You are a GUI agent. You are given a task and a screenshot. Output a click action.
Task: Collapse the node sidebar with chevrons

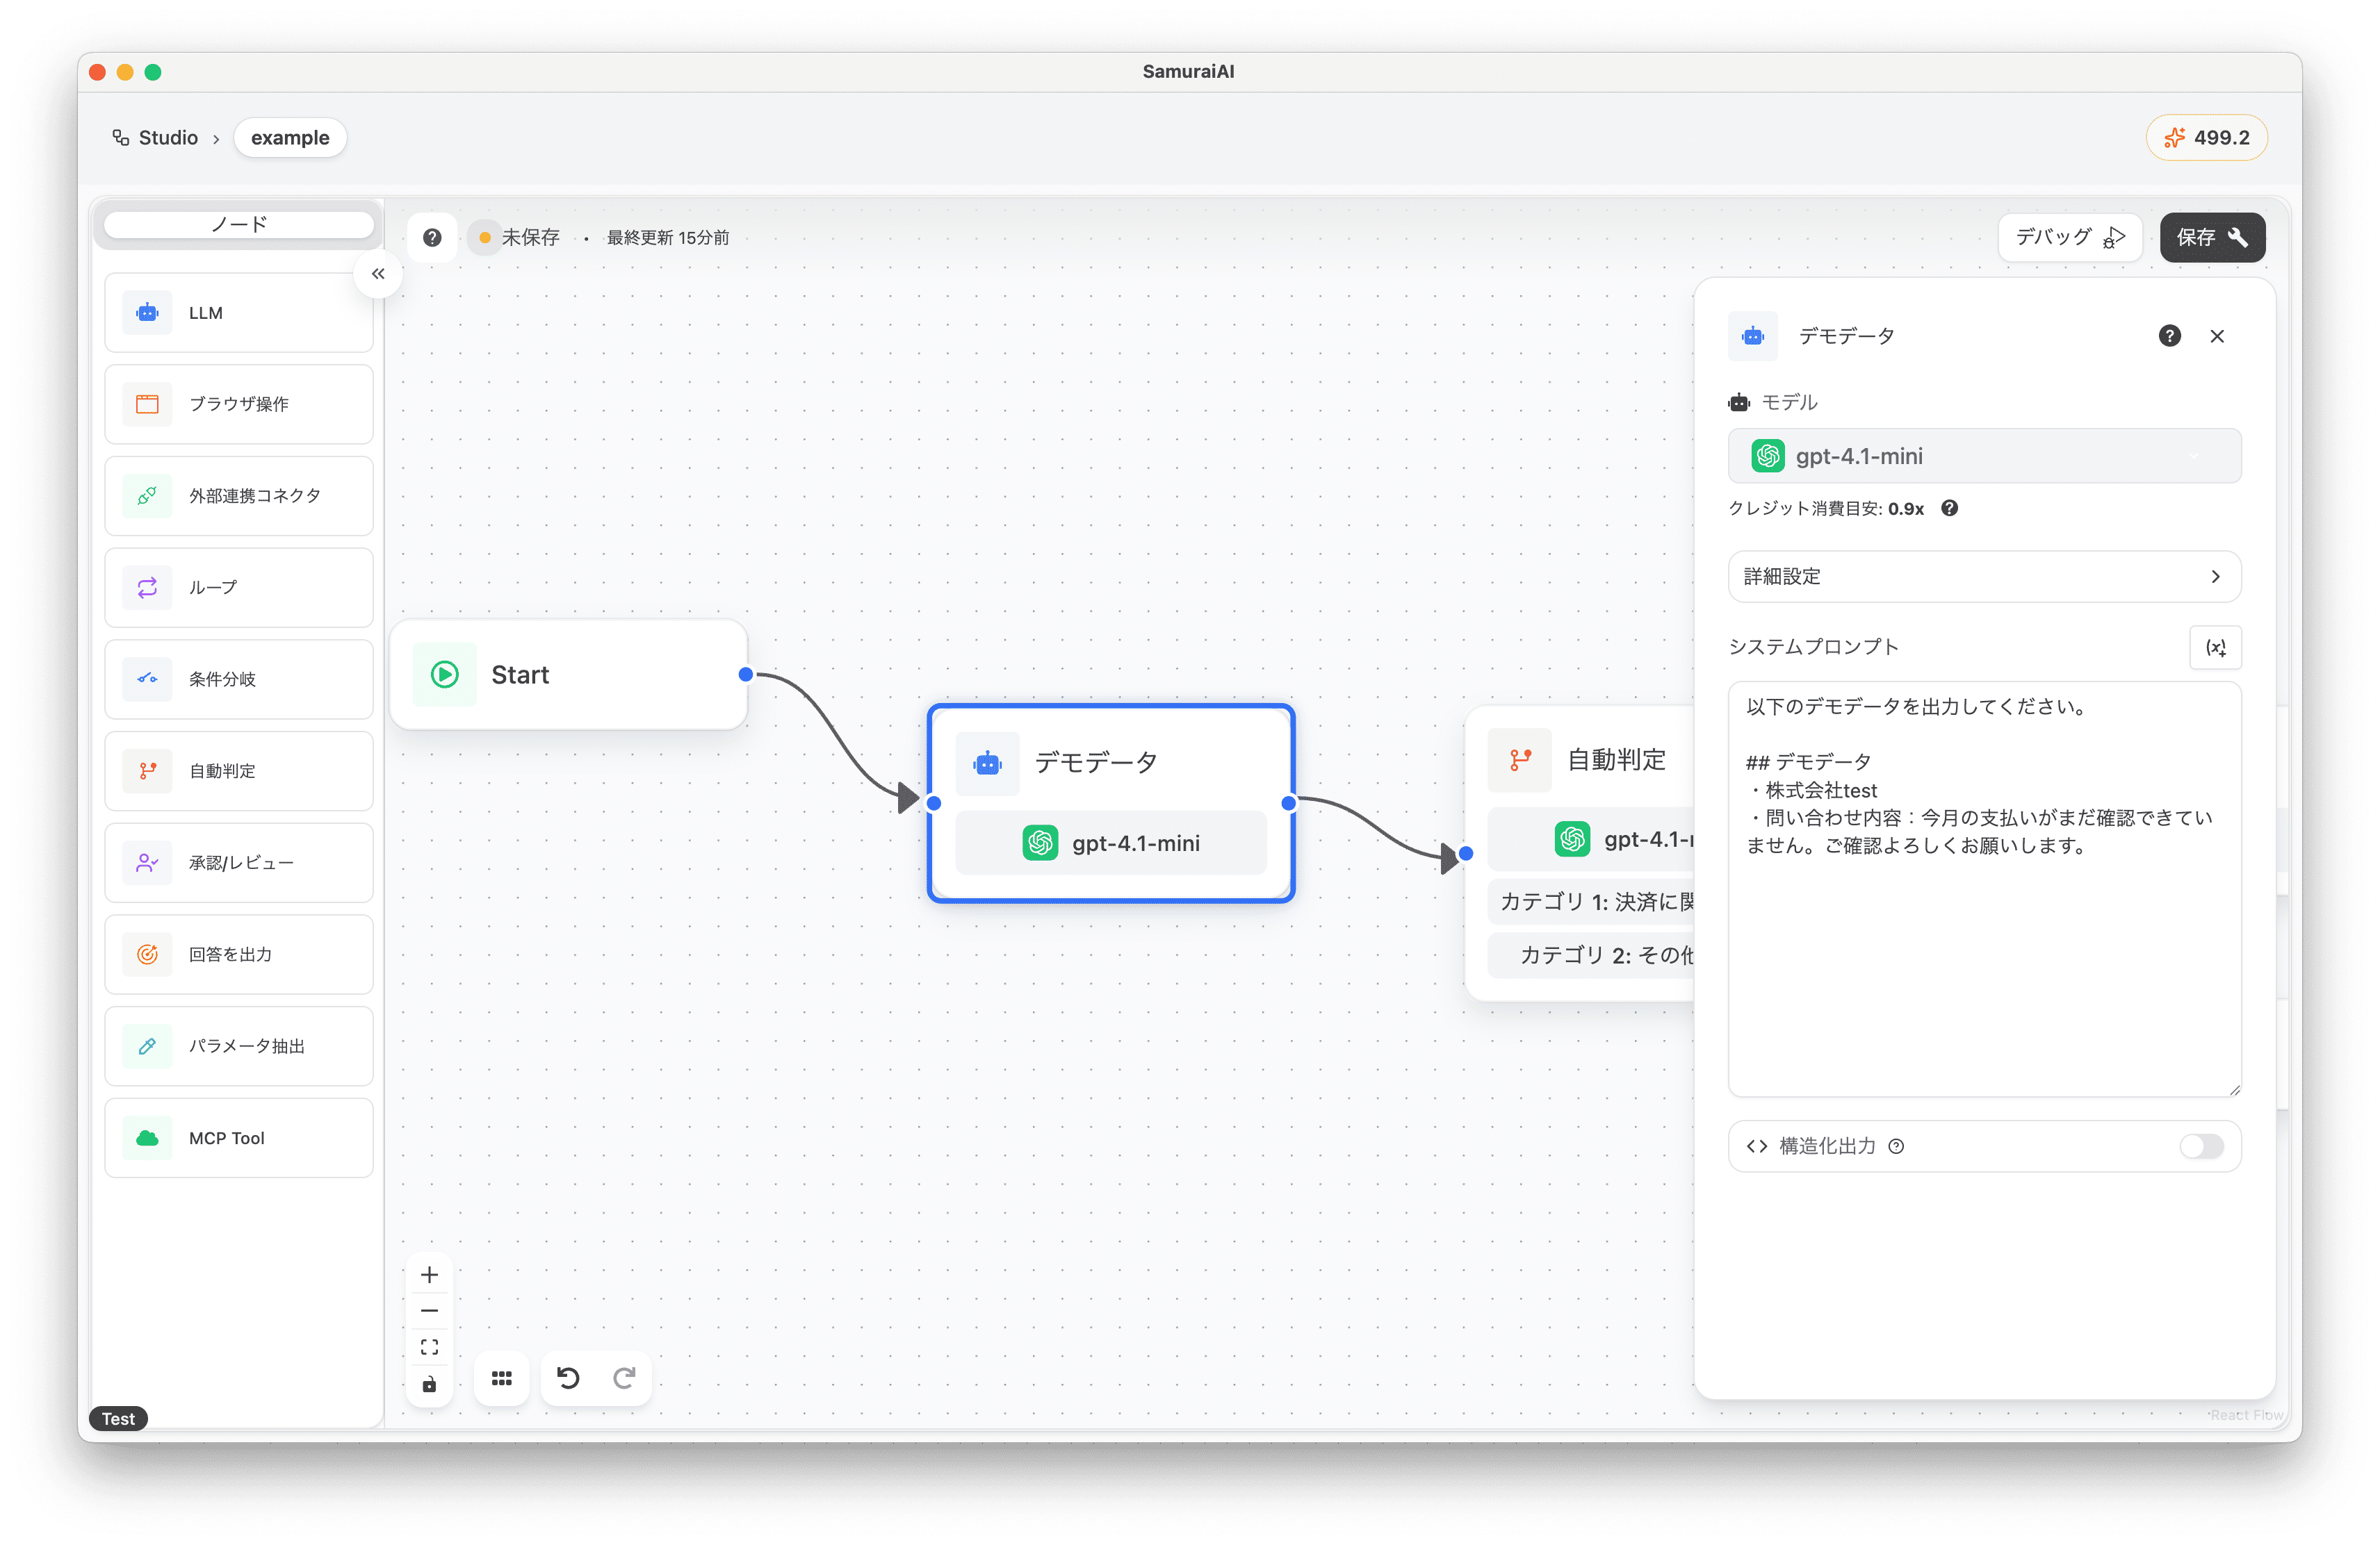[x=378, y=274]
